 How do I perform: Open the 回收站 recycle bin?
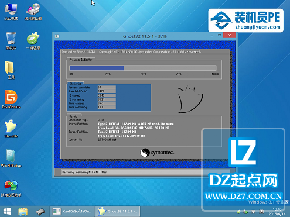tap(11, 41)
